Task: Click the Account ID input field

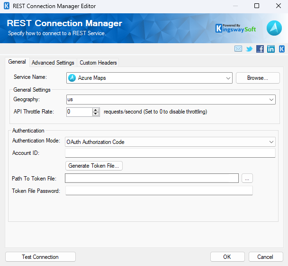Action: pos(170,153)
